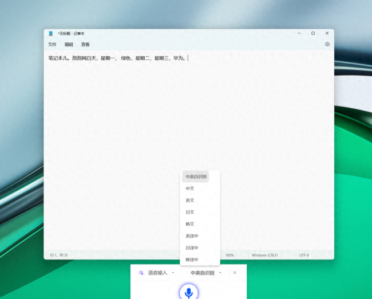The width and height of the screenshot is (372, 299).
Task: Expand the 语音输入 mode dropdown arrow
Action: click(x=173, y=273)
